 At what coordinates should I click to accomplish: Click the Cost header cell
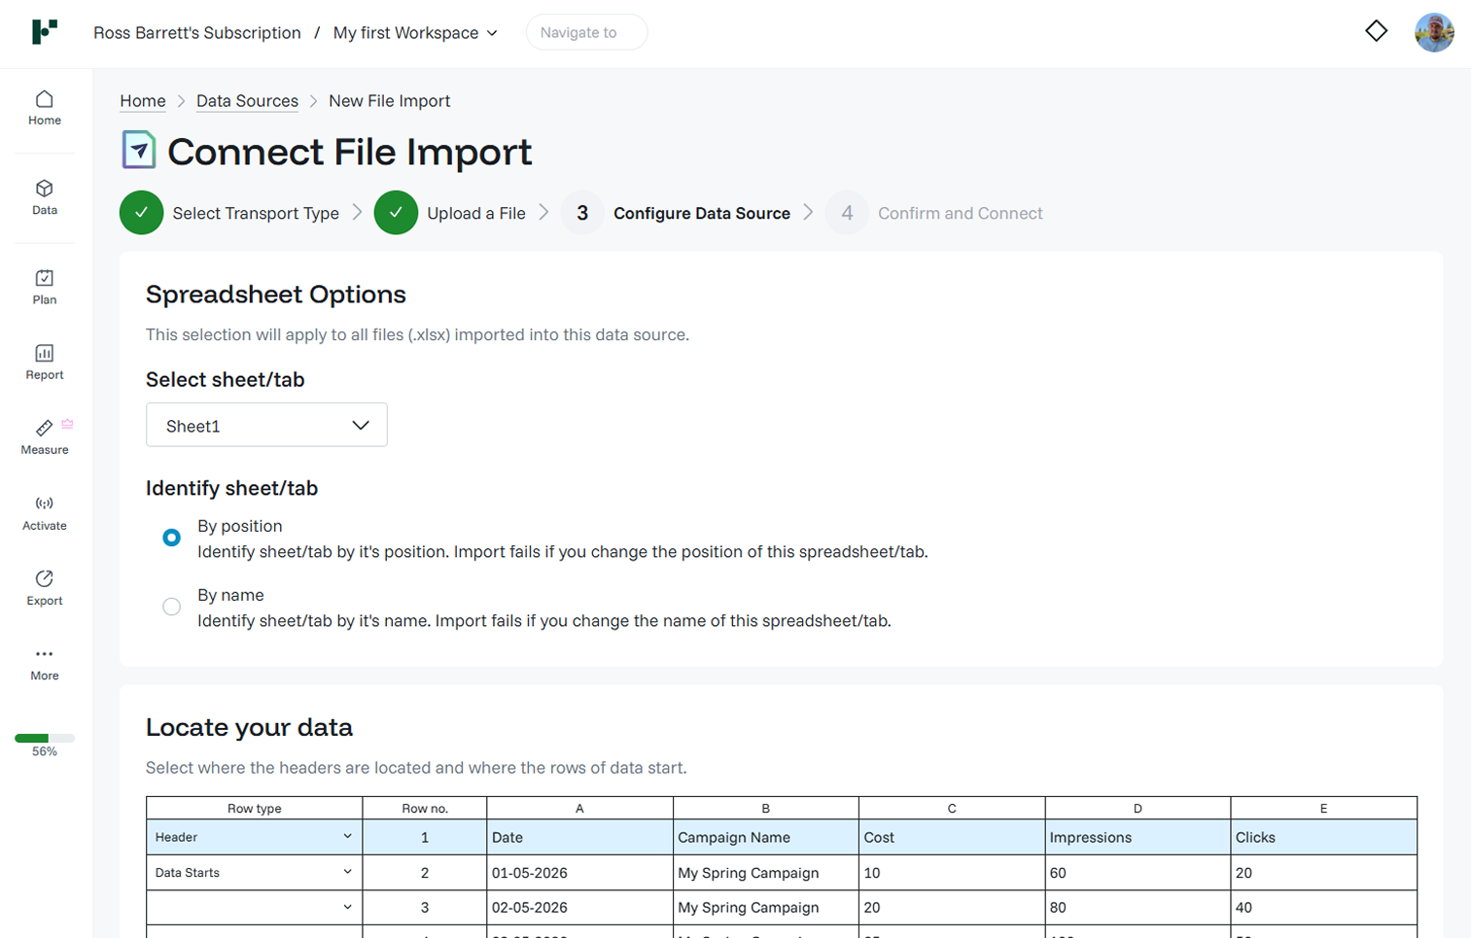pos(952,837)
